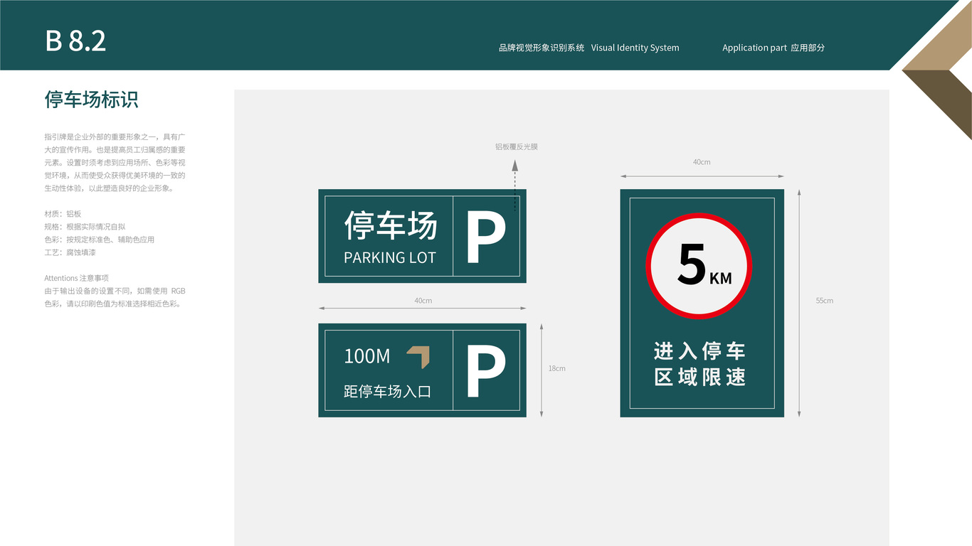Viewport: 972px width, 546px height.
Task: Click the 铝板覆反光膜 annotation label
Action: 517,146
